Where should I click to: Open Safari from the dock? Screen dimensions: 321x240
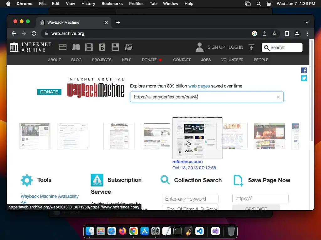click(112, 231)
